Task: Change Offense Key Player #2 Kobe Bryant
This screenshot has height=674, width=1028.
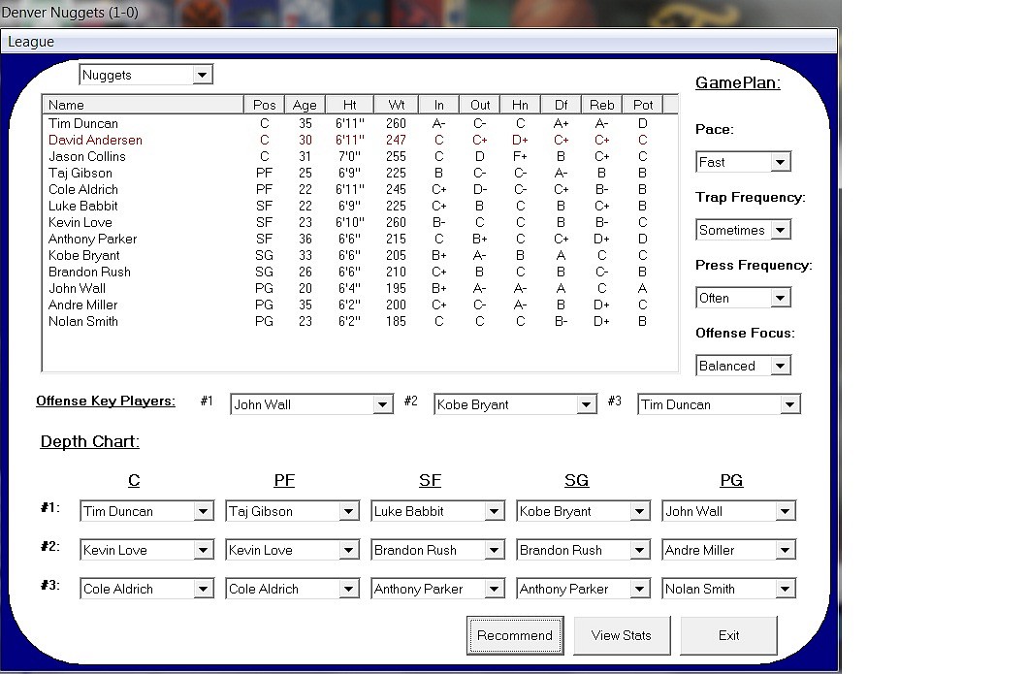Action: pos(515,404)
